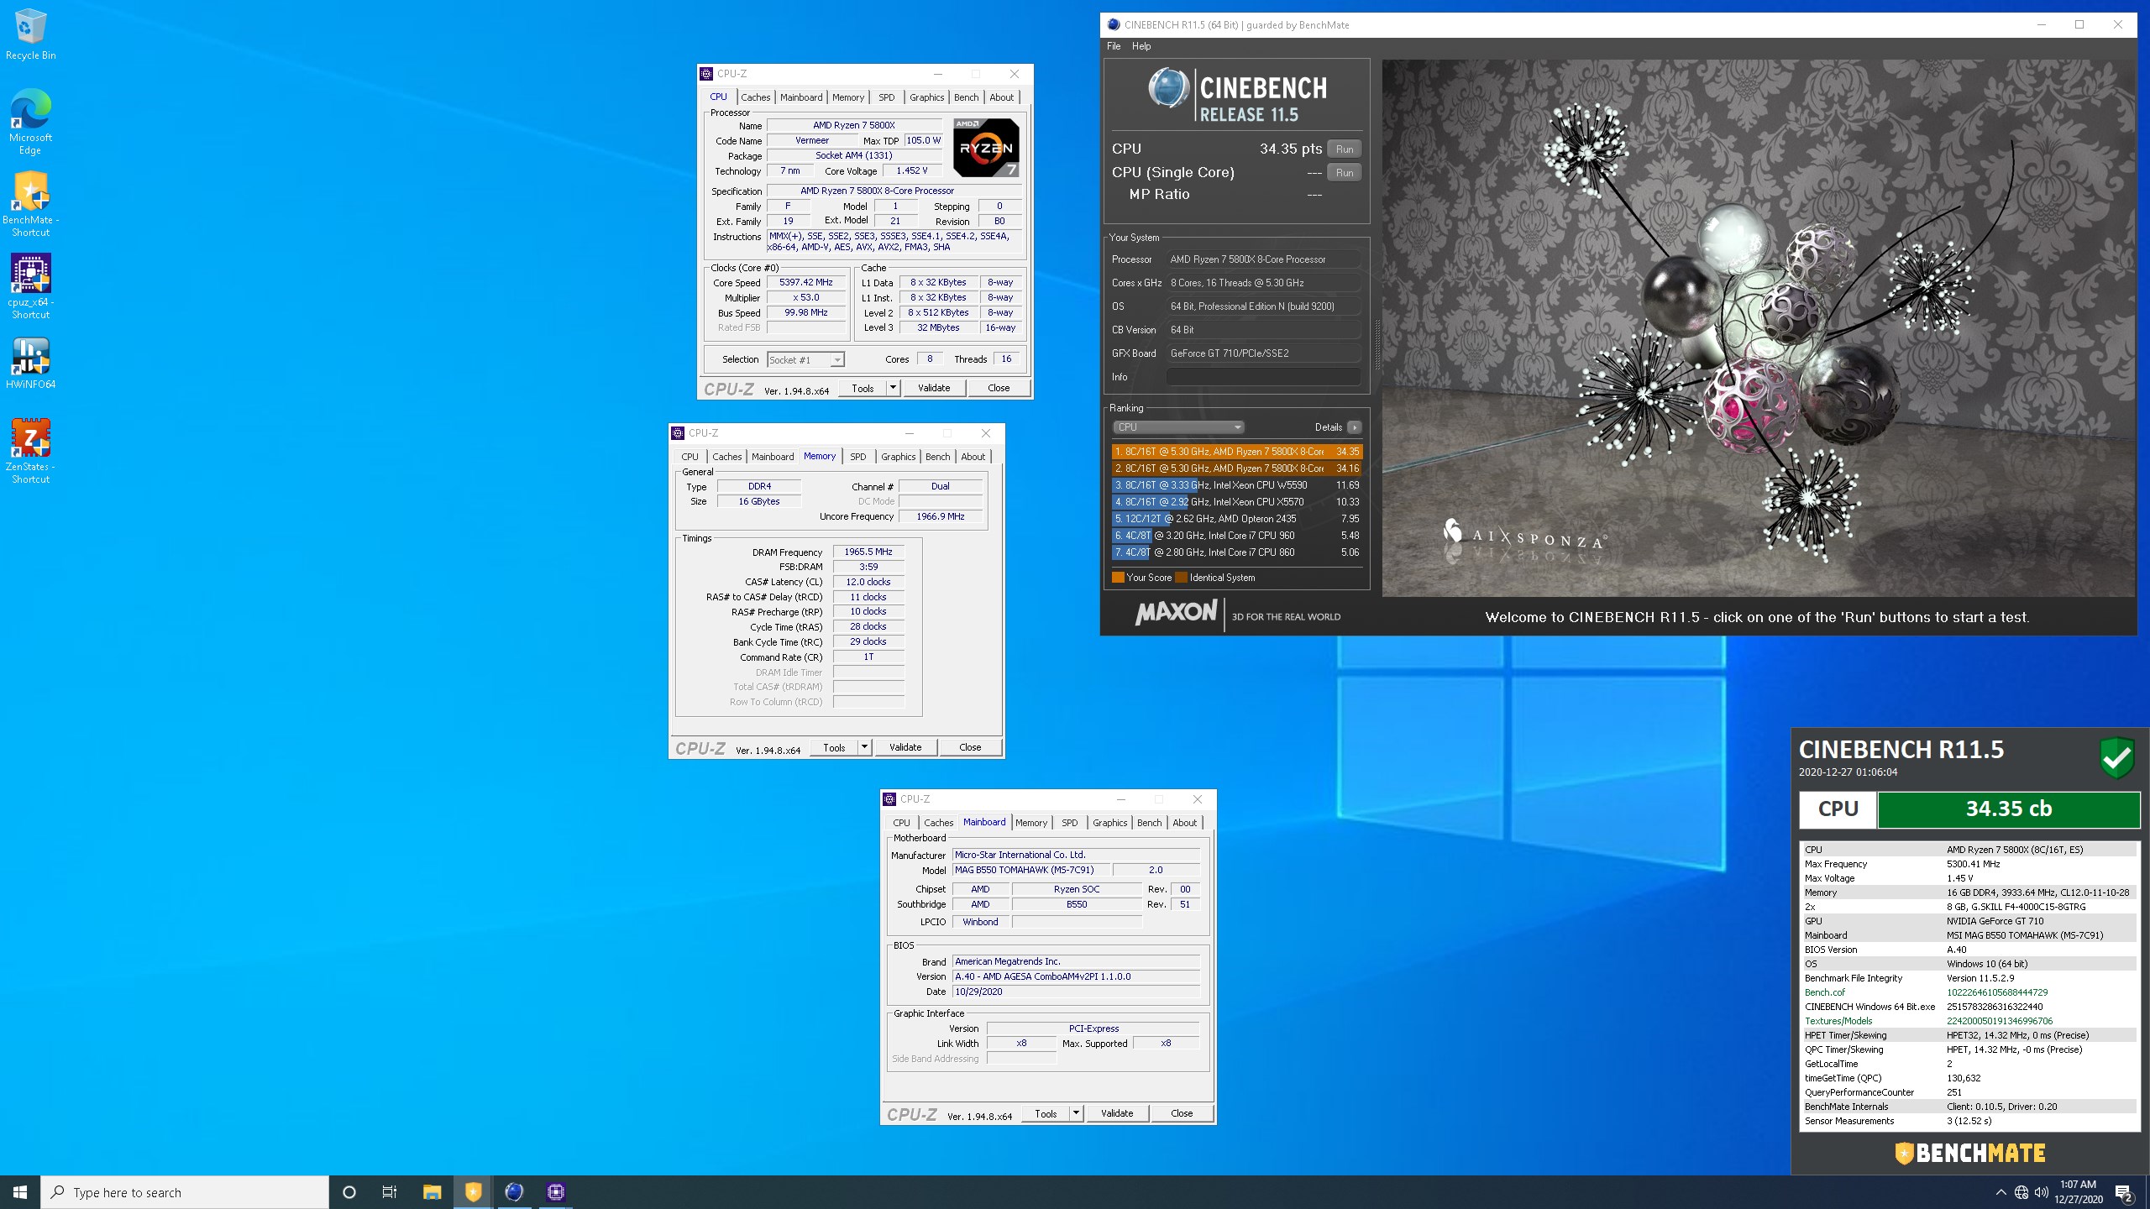Switch to BenchMate in the taskbar
Image resolution: width=2150 pixels, height=1209 pixels.
(473, 1192)
